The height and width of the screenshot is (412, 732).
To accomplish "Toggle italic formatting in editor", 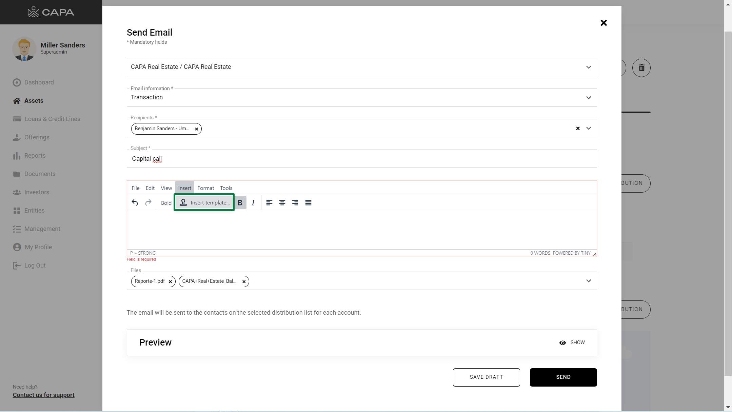I will pos(253,203).
